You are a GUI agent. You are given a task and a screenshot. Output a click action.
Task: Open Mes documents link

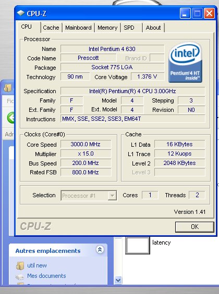pos(46,276)
